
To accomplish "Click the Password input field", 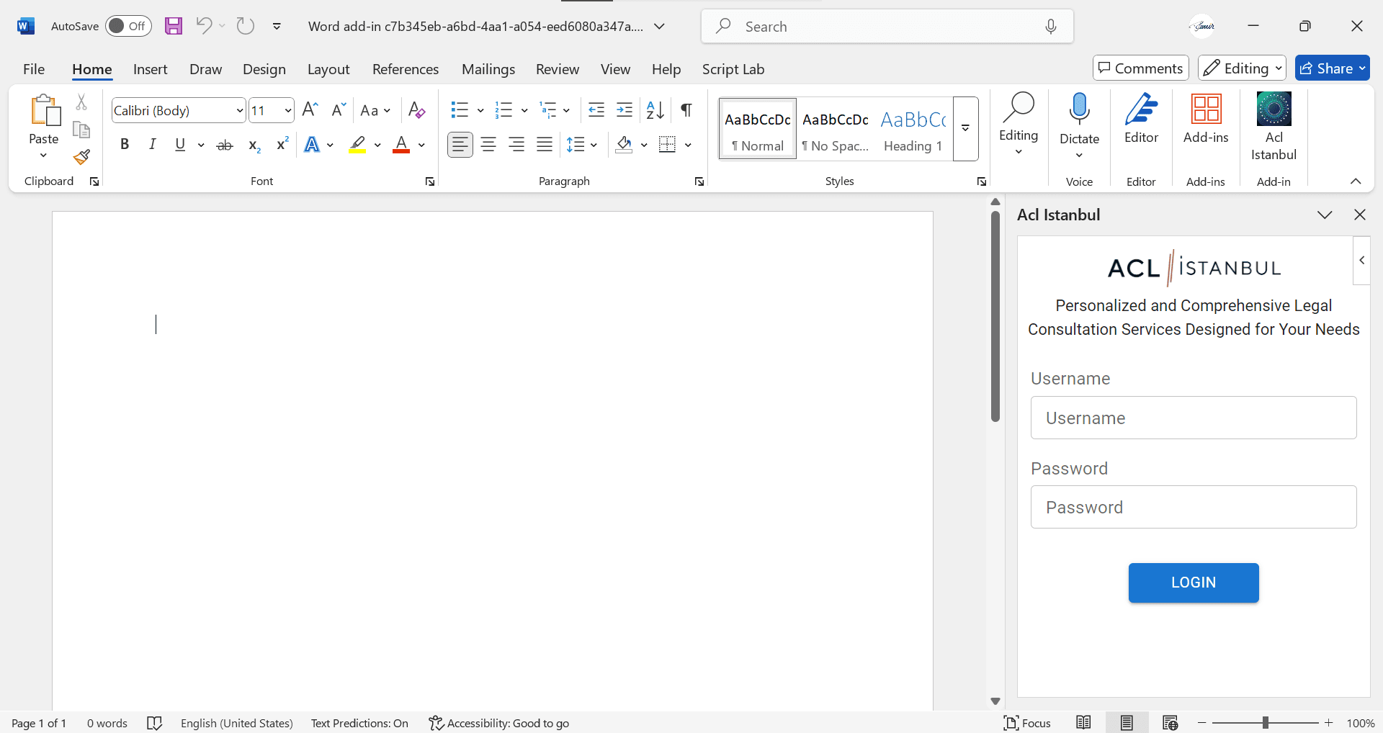I will coord(1194,507).
